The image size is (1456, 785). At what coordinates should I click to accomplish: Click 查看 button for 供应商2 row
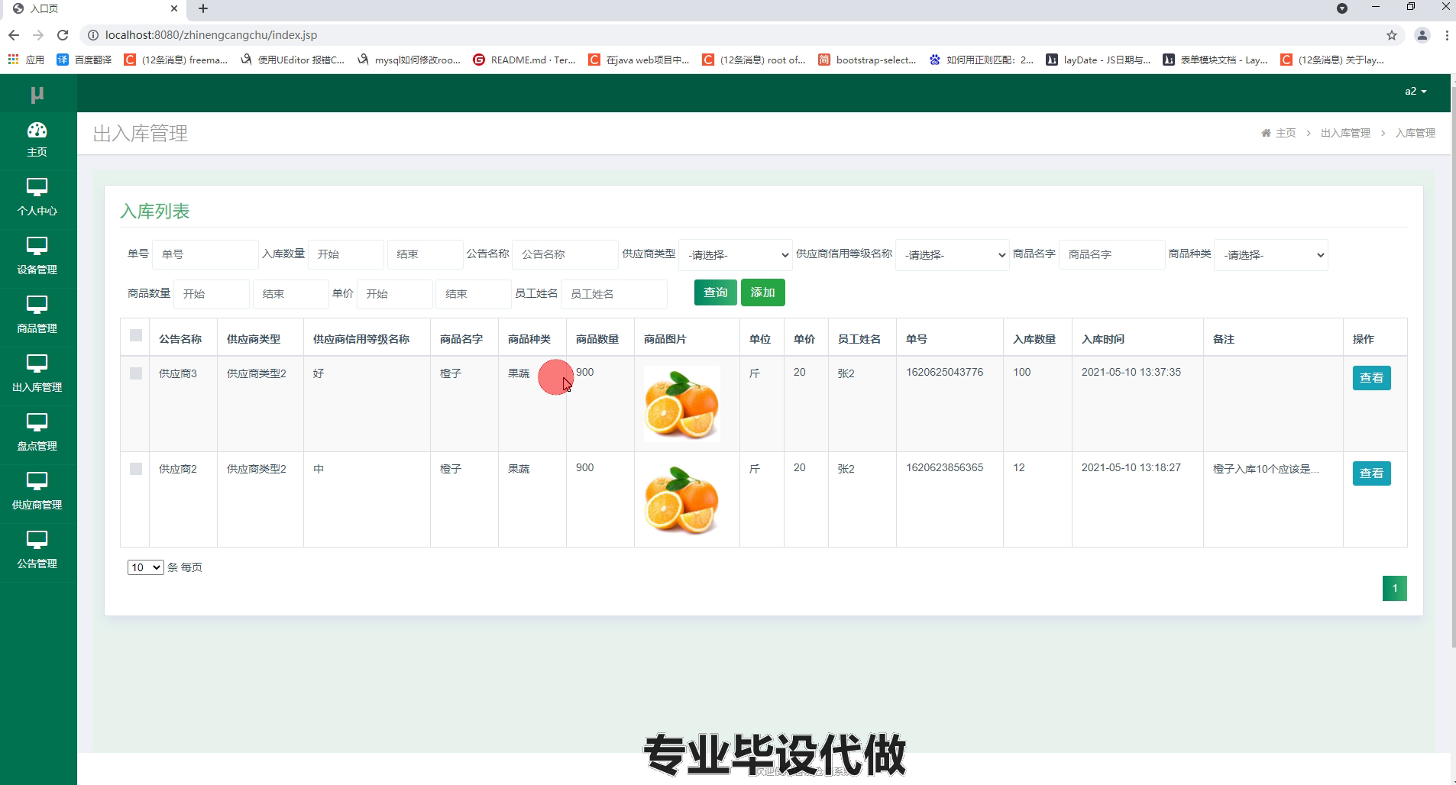(1372, 473)
